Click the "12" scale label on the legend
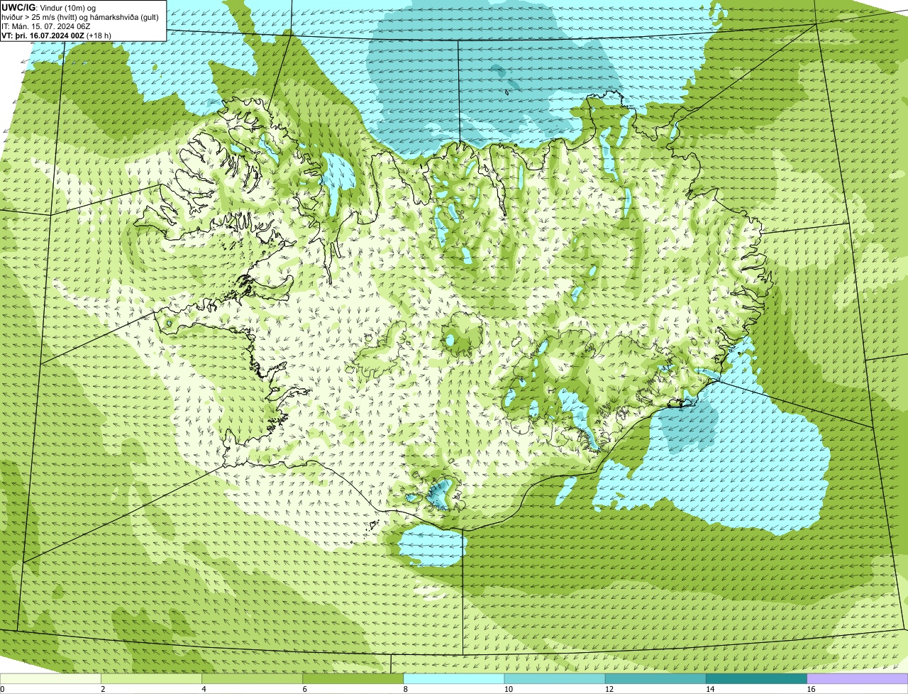Viewport: 908px width, 694px height. pos(609,689)
